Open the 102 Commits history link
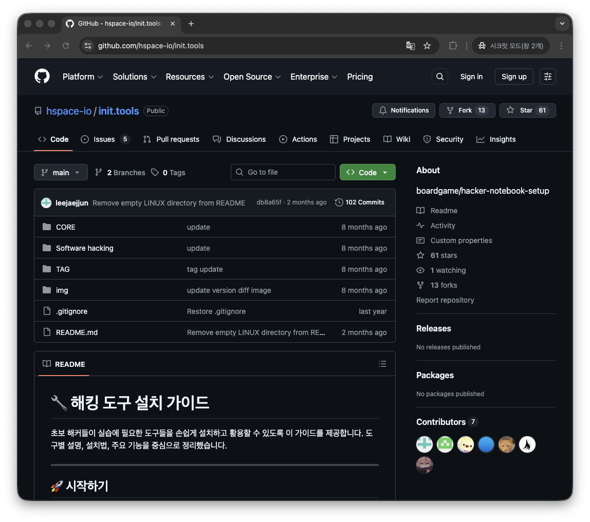 [x=359, y=202]
